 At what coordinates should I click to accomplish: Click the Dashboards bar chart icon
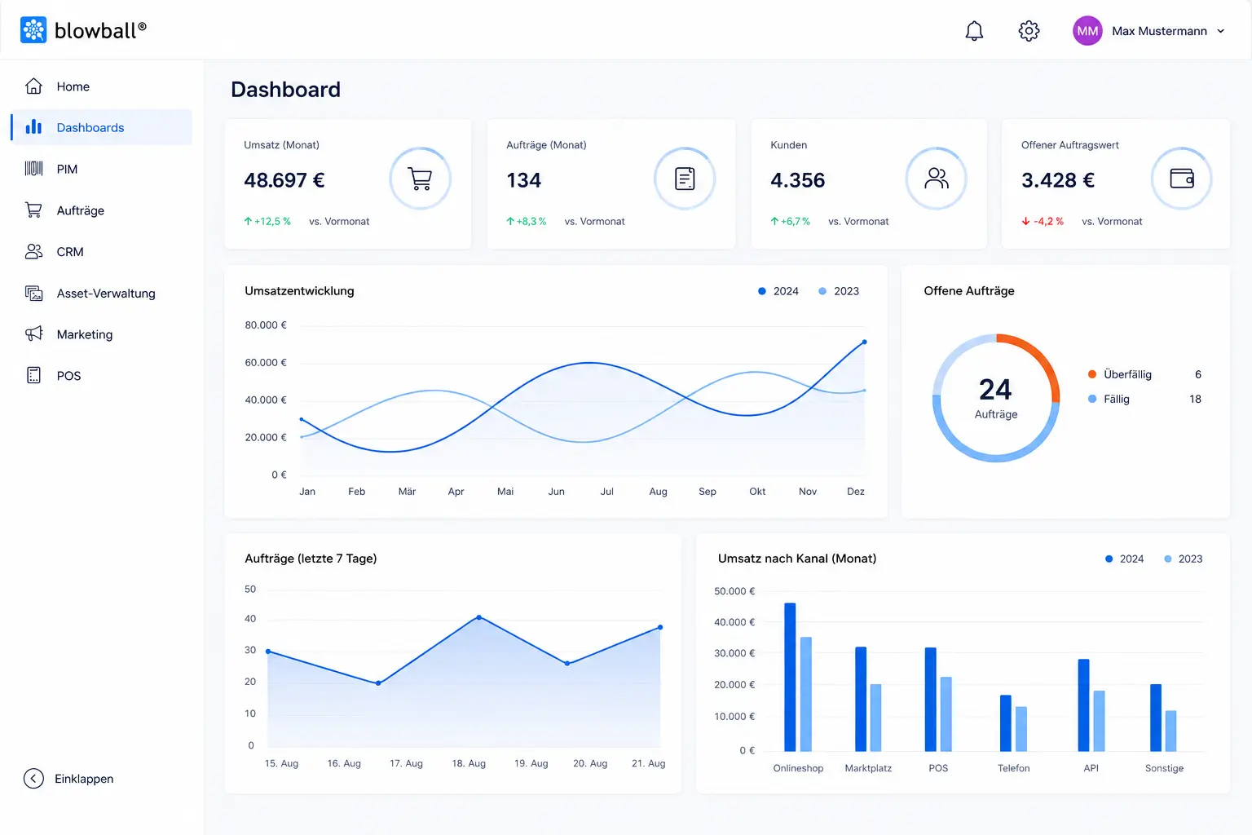coord(33,127)
